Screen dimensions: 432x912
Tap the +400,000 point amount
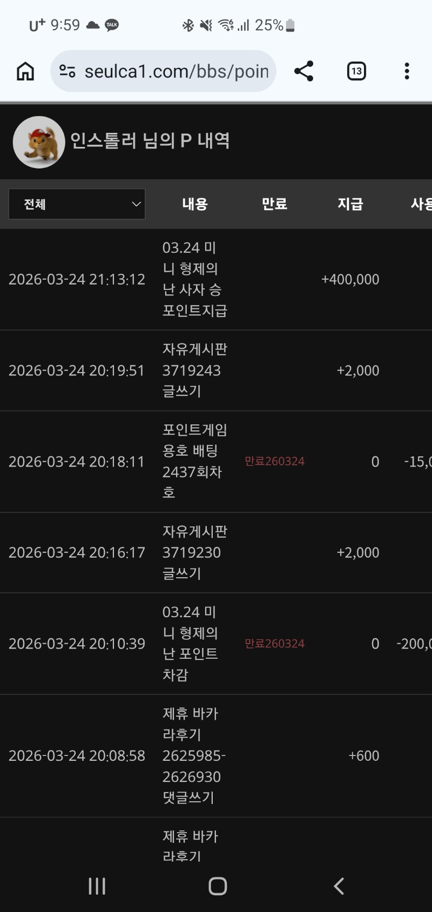click(x=350, y=280)
